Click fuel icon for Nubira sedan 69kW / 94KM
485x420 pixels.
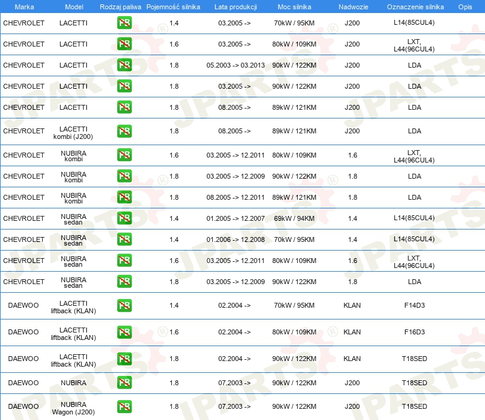click(x=124, y=218)
